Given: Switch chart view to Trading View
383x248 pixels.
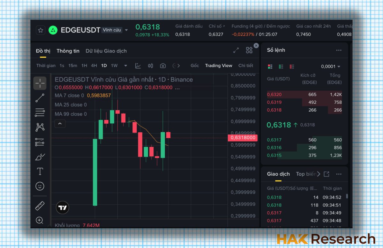Looking at the screenshot, I should coord(219,65).
